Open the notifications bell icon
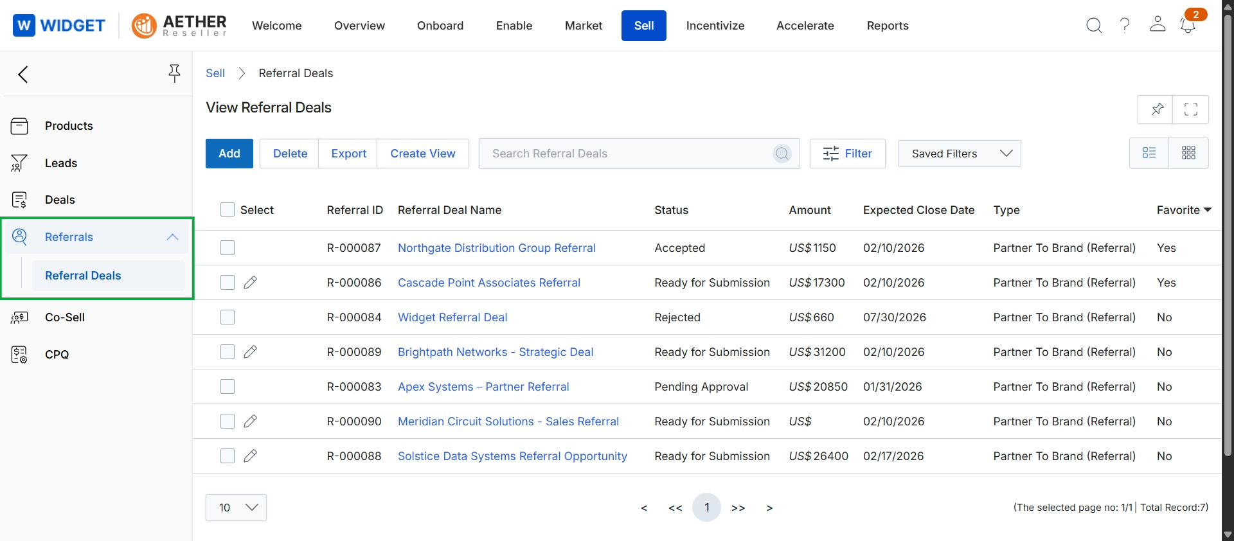This screenshot has width=1234, height=541. coord(1188,26)
